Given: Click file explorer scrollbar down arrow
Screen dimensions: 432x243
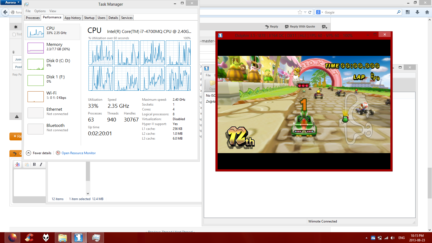Looking at the screenshot, I should [88, 193].
